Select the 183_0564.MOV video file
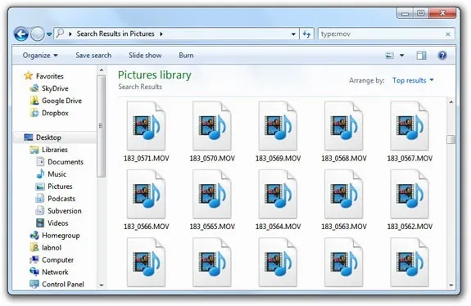The height and width of the screenshot is (306, 471). tap(279, 200)
